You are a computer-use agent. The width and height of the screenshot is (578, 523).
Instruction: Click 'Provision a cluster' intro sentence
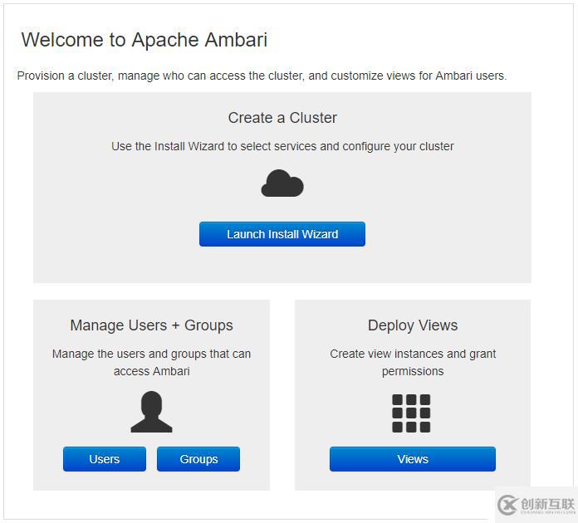click(x=262, y=76)
